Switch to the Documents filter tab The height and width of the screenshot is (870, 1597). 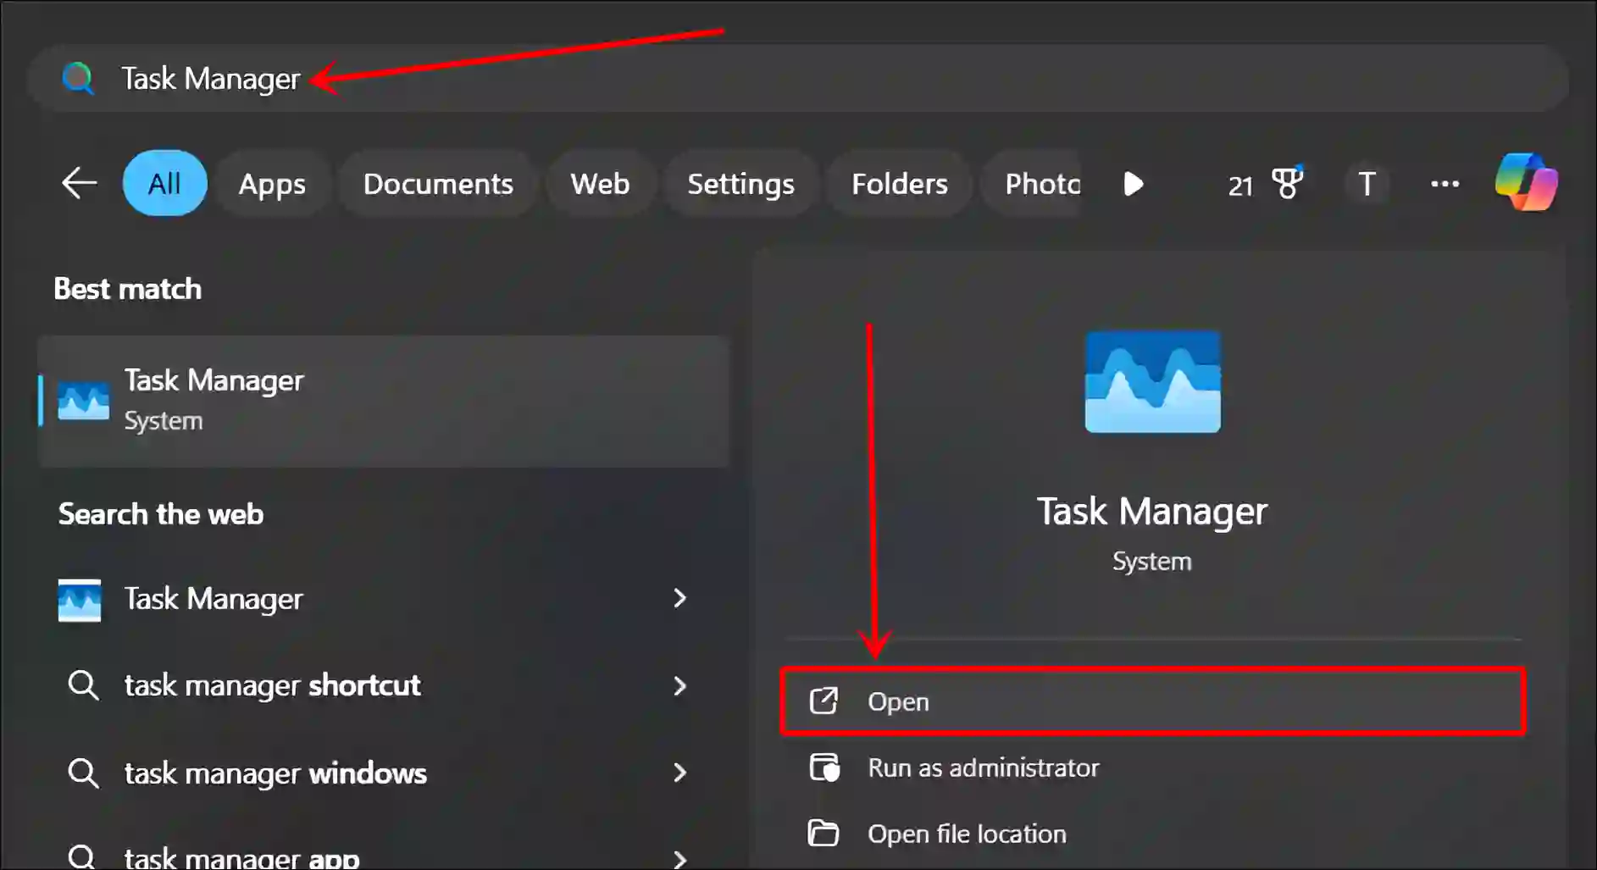point(438,183)
